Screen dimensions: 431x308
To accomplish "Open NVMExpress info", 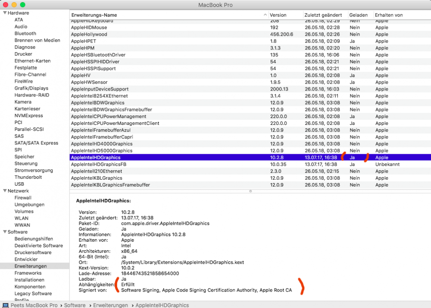I will coord(28,116).
